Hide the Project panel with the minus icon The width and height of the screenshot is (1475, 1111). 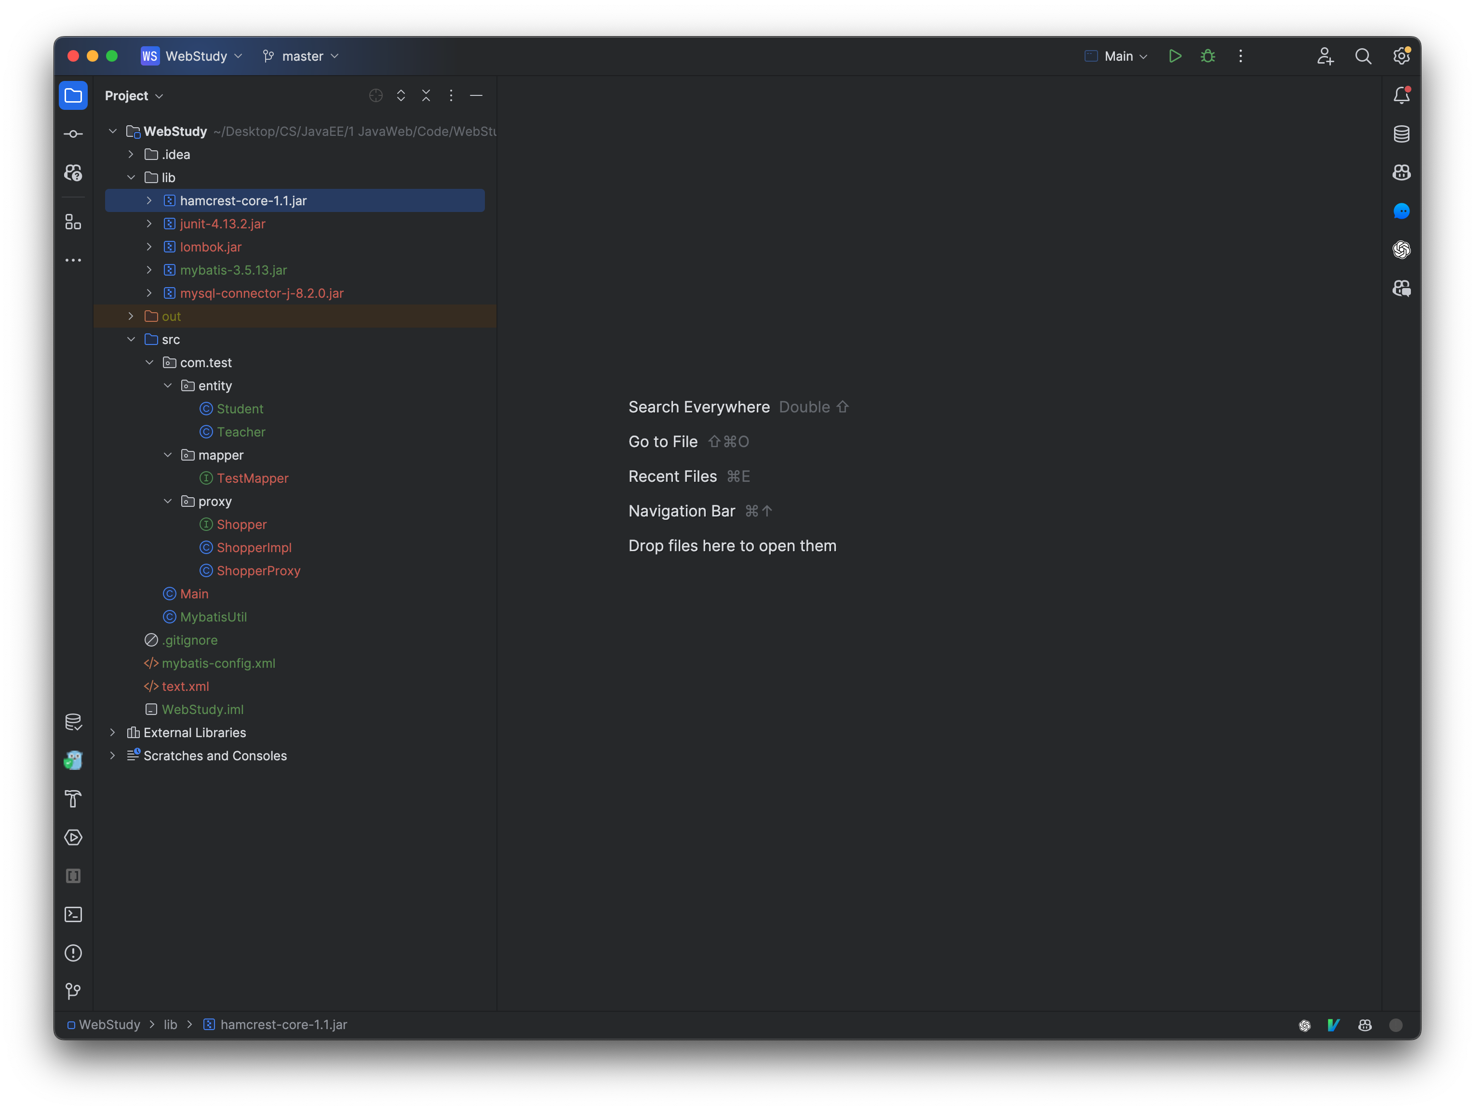point(476,95)
